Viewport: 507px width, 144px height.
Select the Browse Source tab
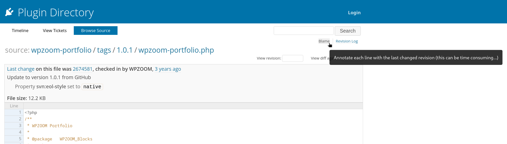point(96,31)
